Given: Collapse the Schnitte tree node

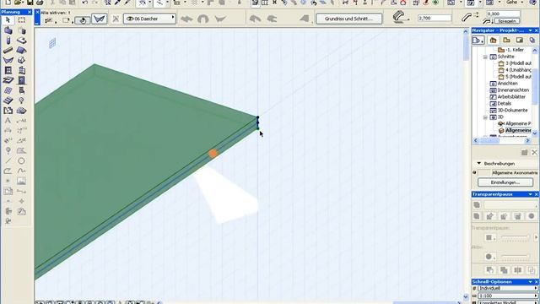Looking at the screenshot, I should [x=485, y=57].
